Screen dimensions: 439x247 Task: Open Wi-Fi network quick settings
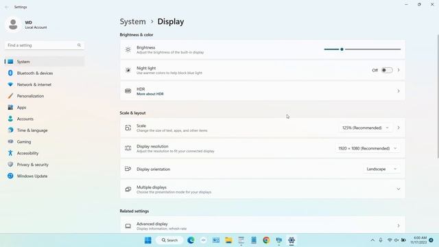click(x=390, y=240)
